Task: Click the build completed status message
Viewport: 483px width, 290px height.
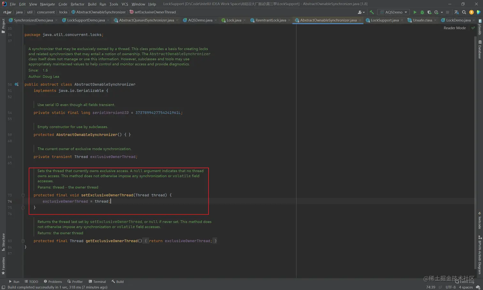Action: (57, 287)
